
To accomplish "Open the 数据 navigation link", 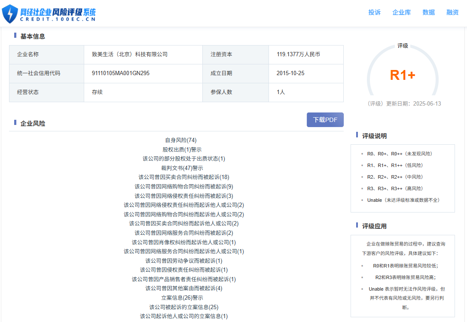I will [x=428, y=12].
